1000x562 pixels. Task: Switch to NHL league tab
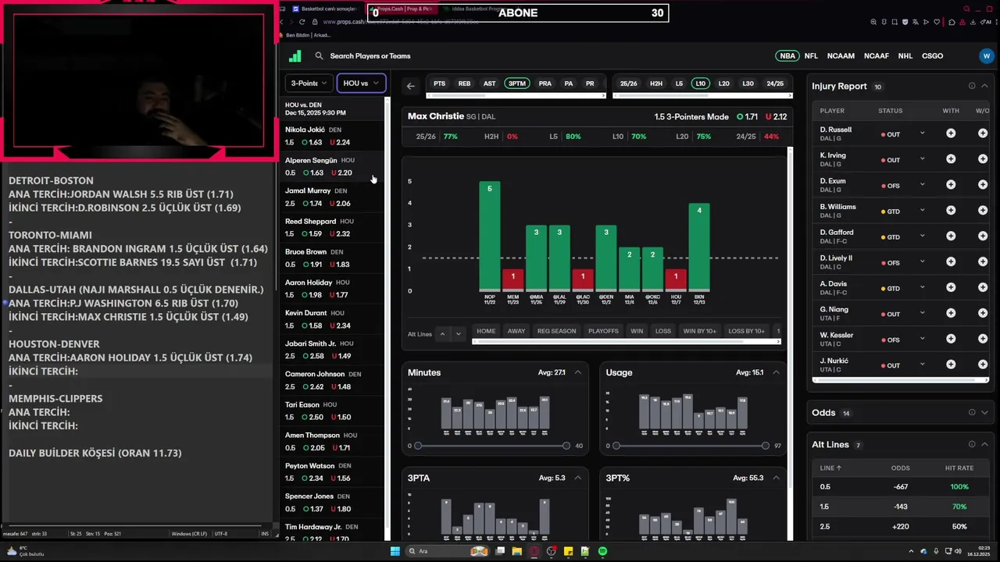click(905, 56)
